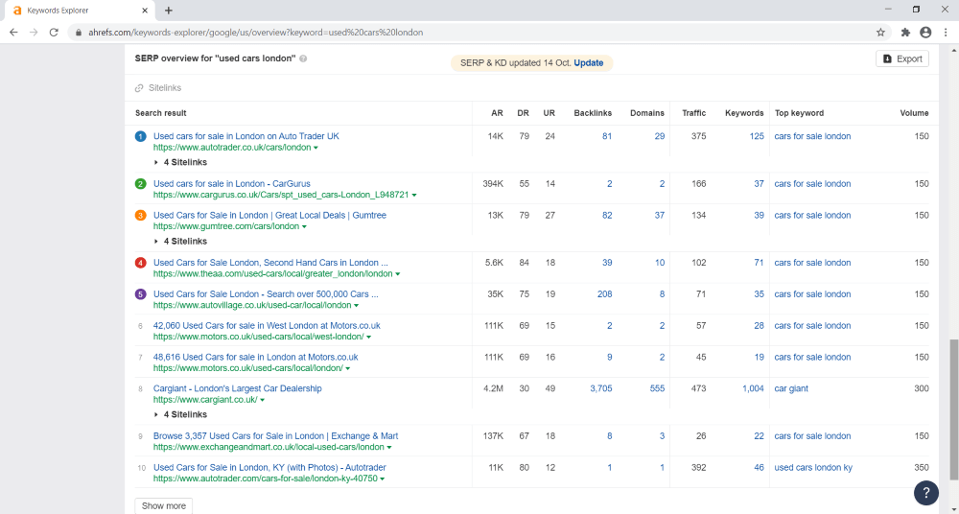This screenshot has height=514, width=959.
Task: Open dropdown next to cargurus.com URL
Action: [414, 195]
